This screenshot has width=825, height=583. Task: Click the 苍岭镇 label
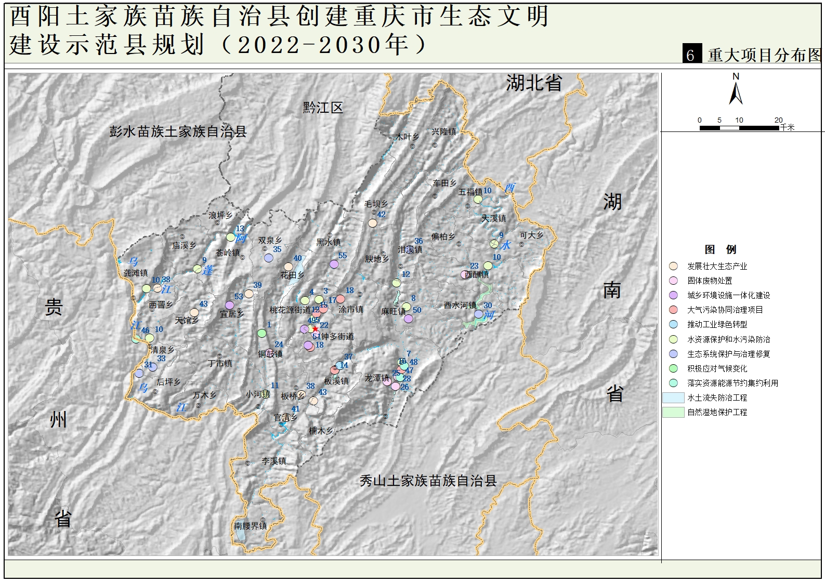coord(228,253)
